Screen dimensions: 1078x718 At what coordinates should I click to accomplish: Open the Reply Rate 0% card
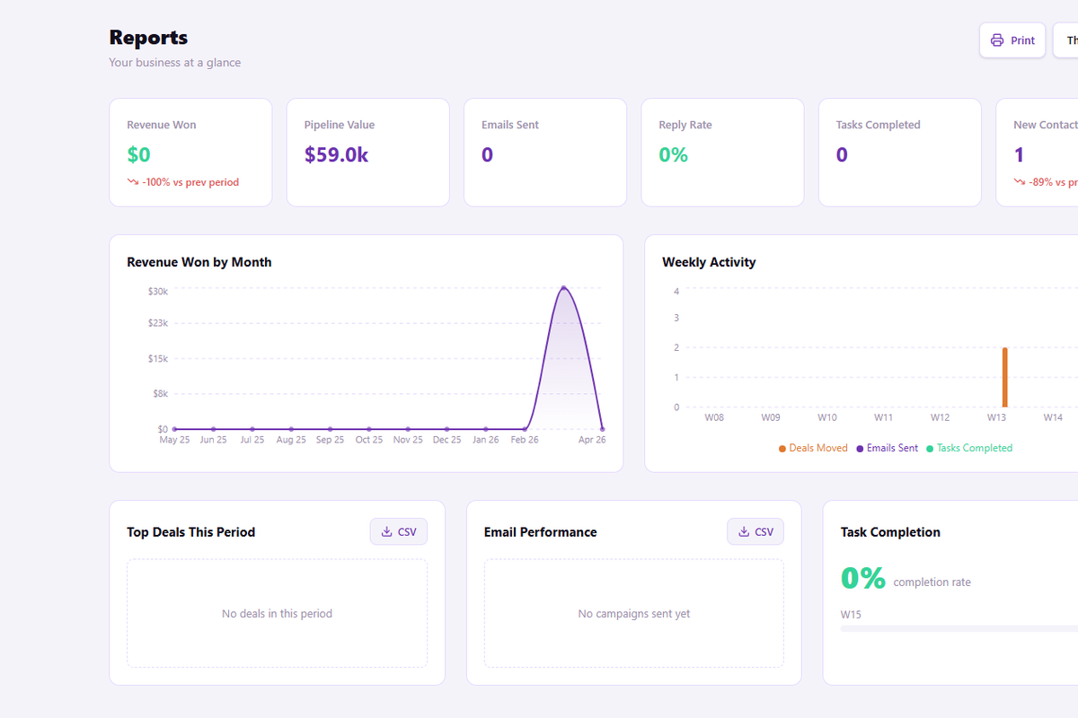click(721, 153)
